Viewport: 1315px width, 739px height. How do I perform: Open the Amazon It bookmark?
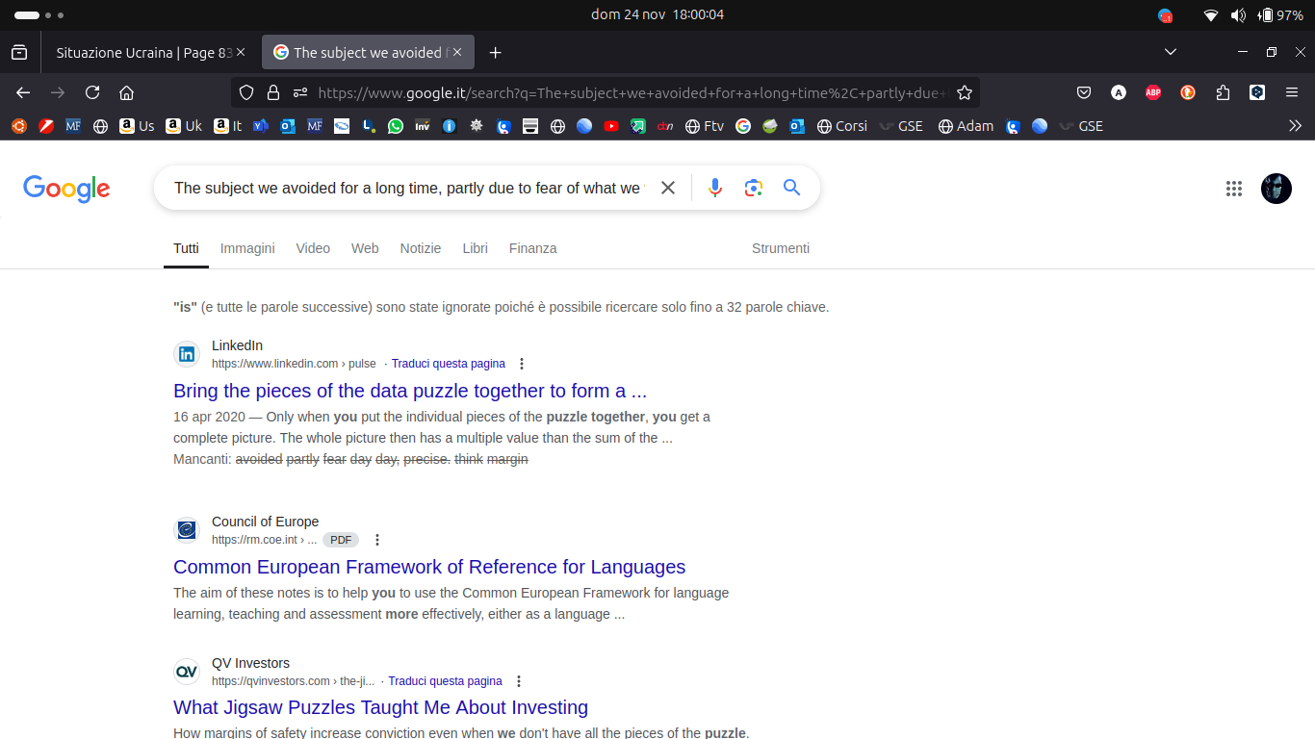point(228,126)
